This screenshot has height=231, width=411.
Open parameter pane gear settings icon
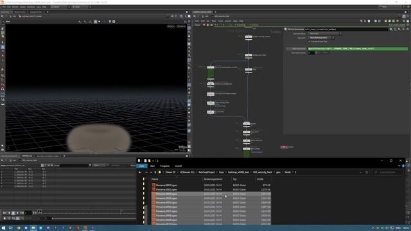pos(391,30)
